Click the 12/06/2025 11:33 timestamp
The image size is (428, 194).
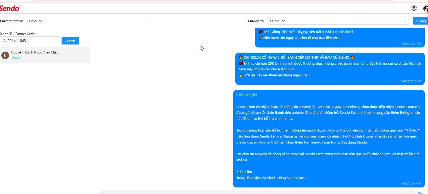411,44
